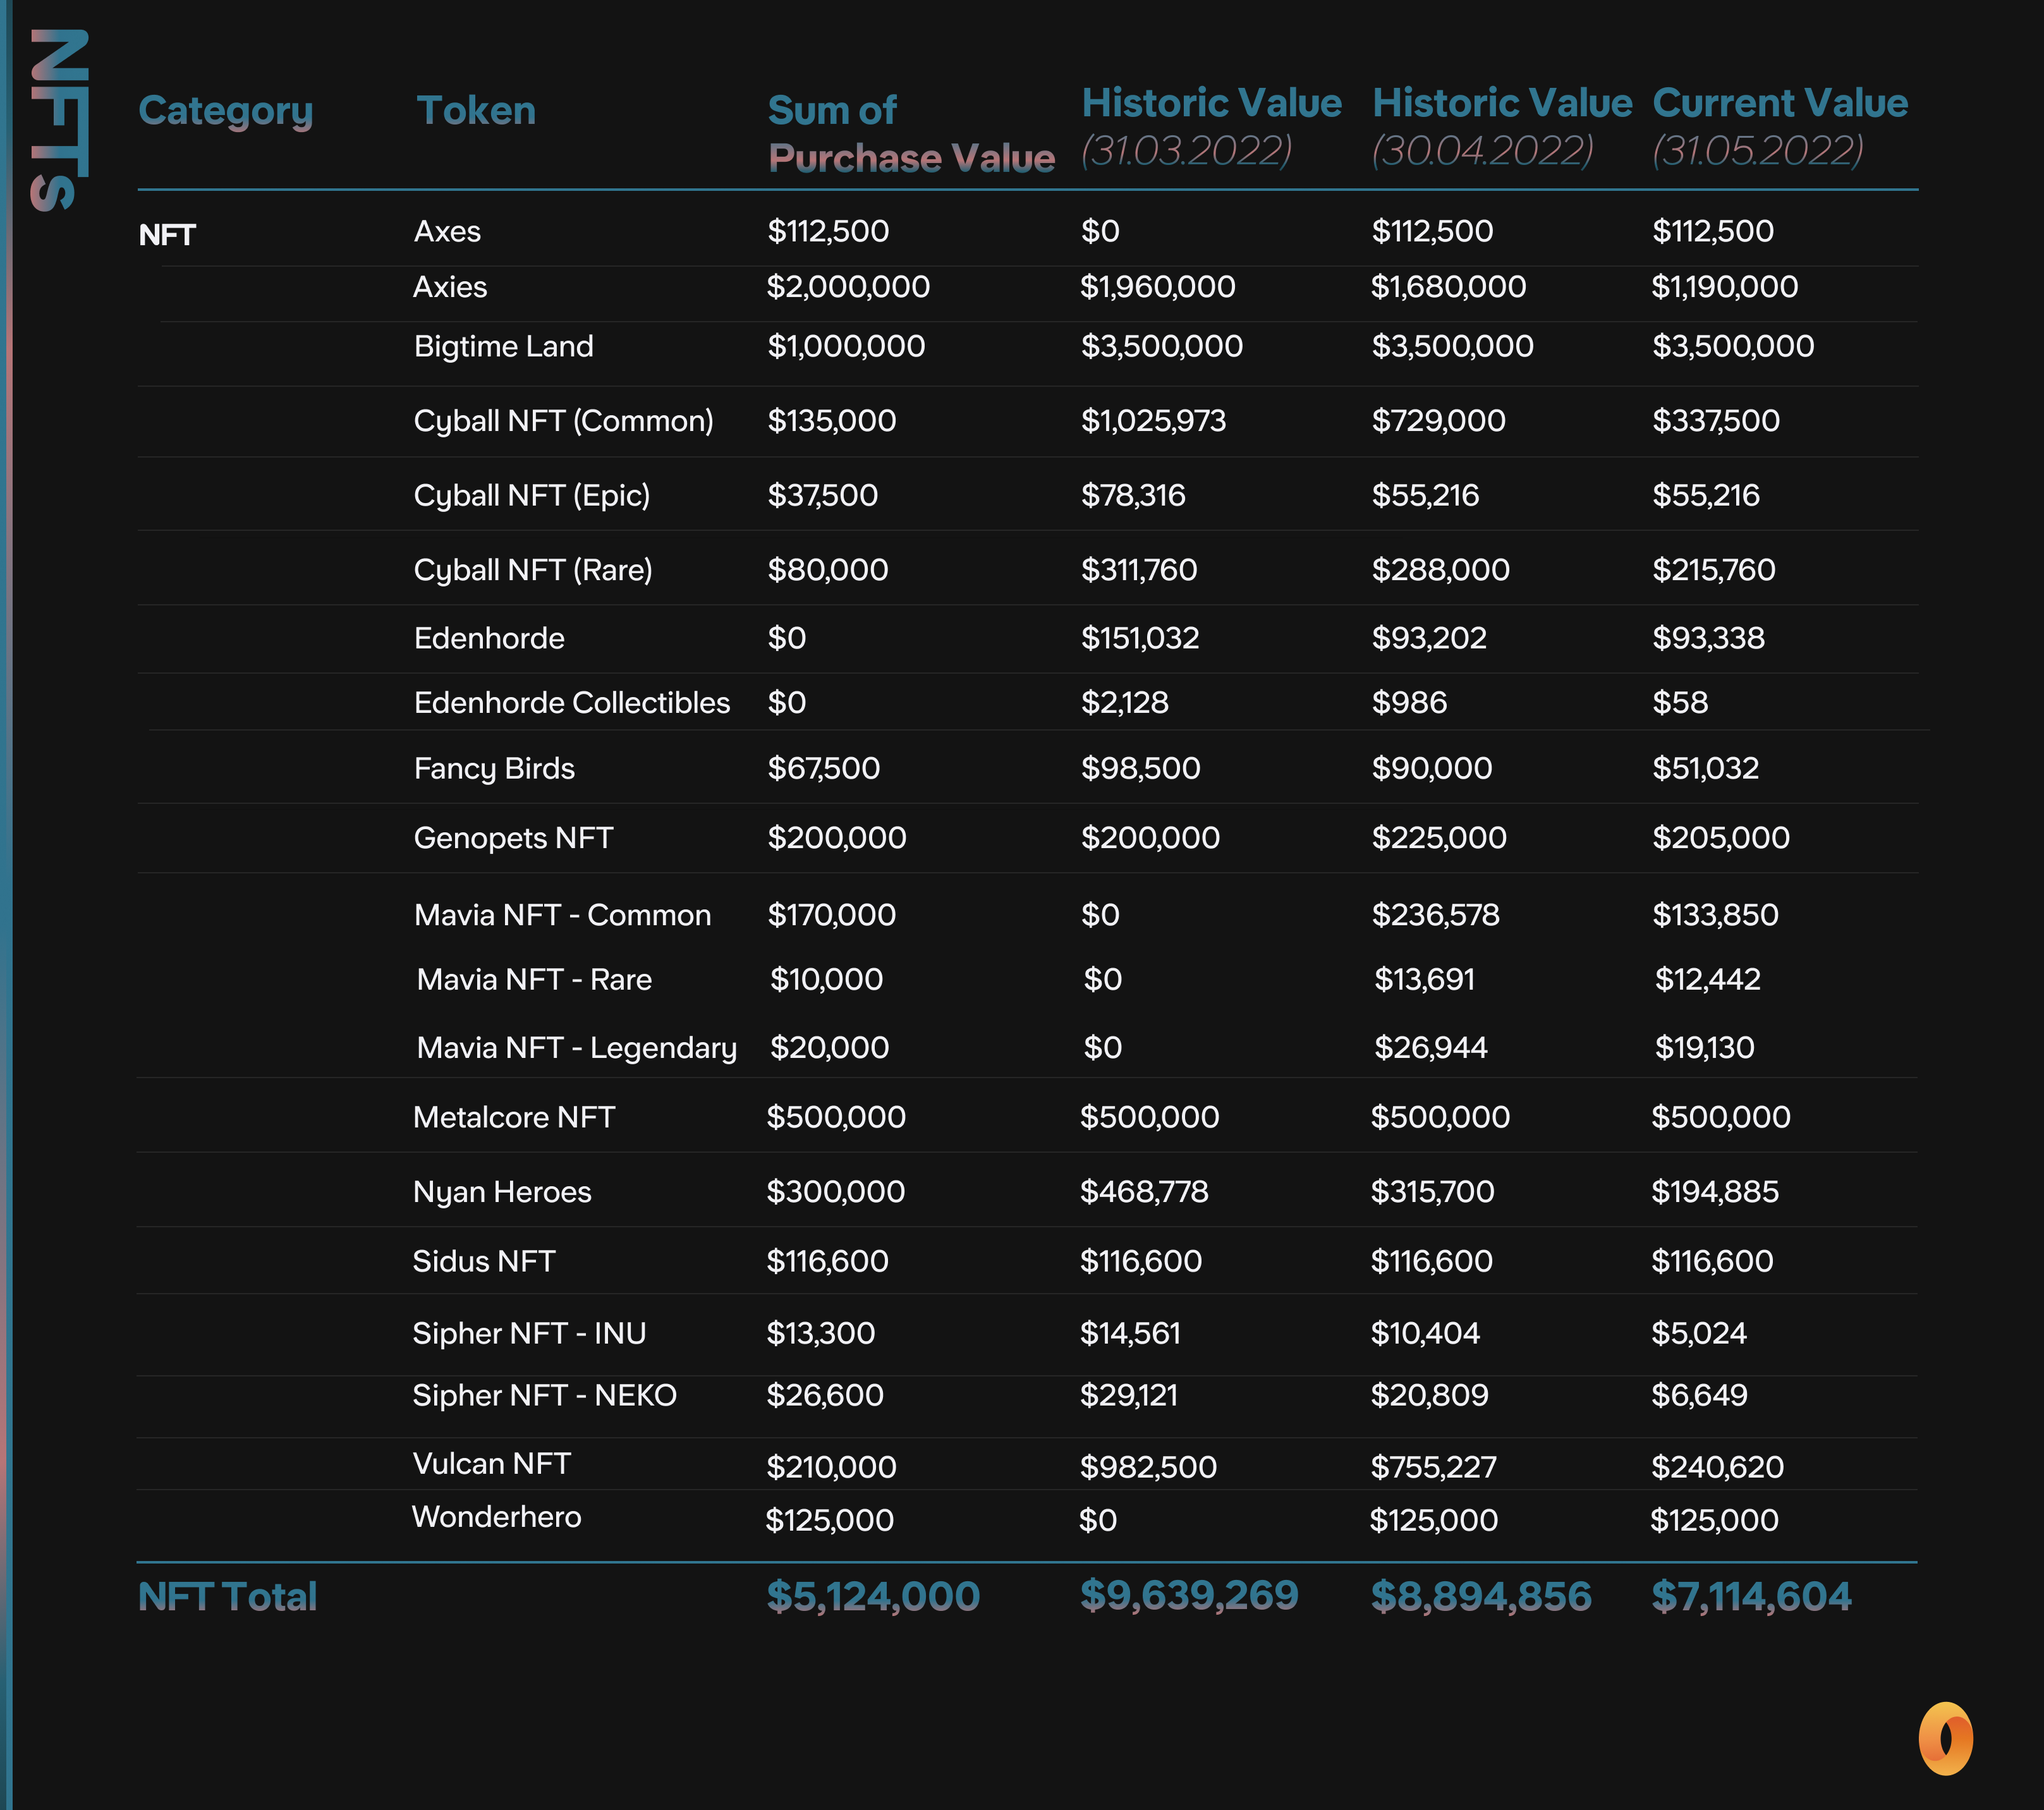2044x1810 pixels.
Task: Click Vulcan NFT current value $240,620
Action: pyautogui.click(x=1717, y=1467)
